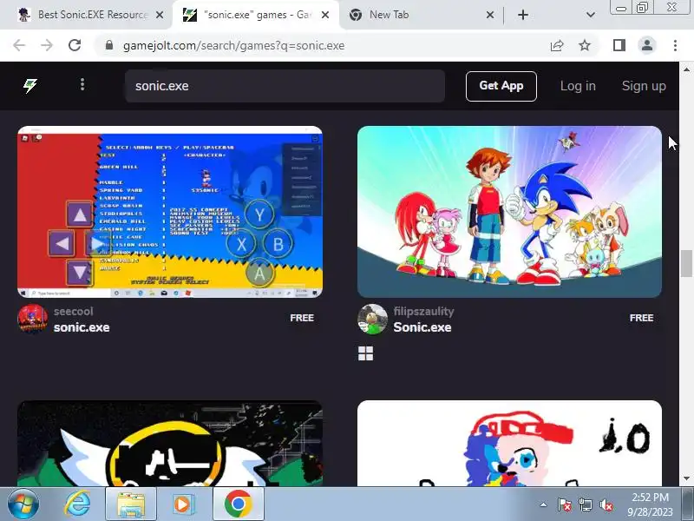The height and width of the screenshot is (521, 694).
Task: Open the Log in link
Action: tap(578, 86)
